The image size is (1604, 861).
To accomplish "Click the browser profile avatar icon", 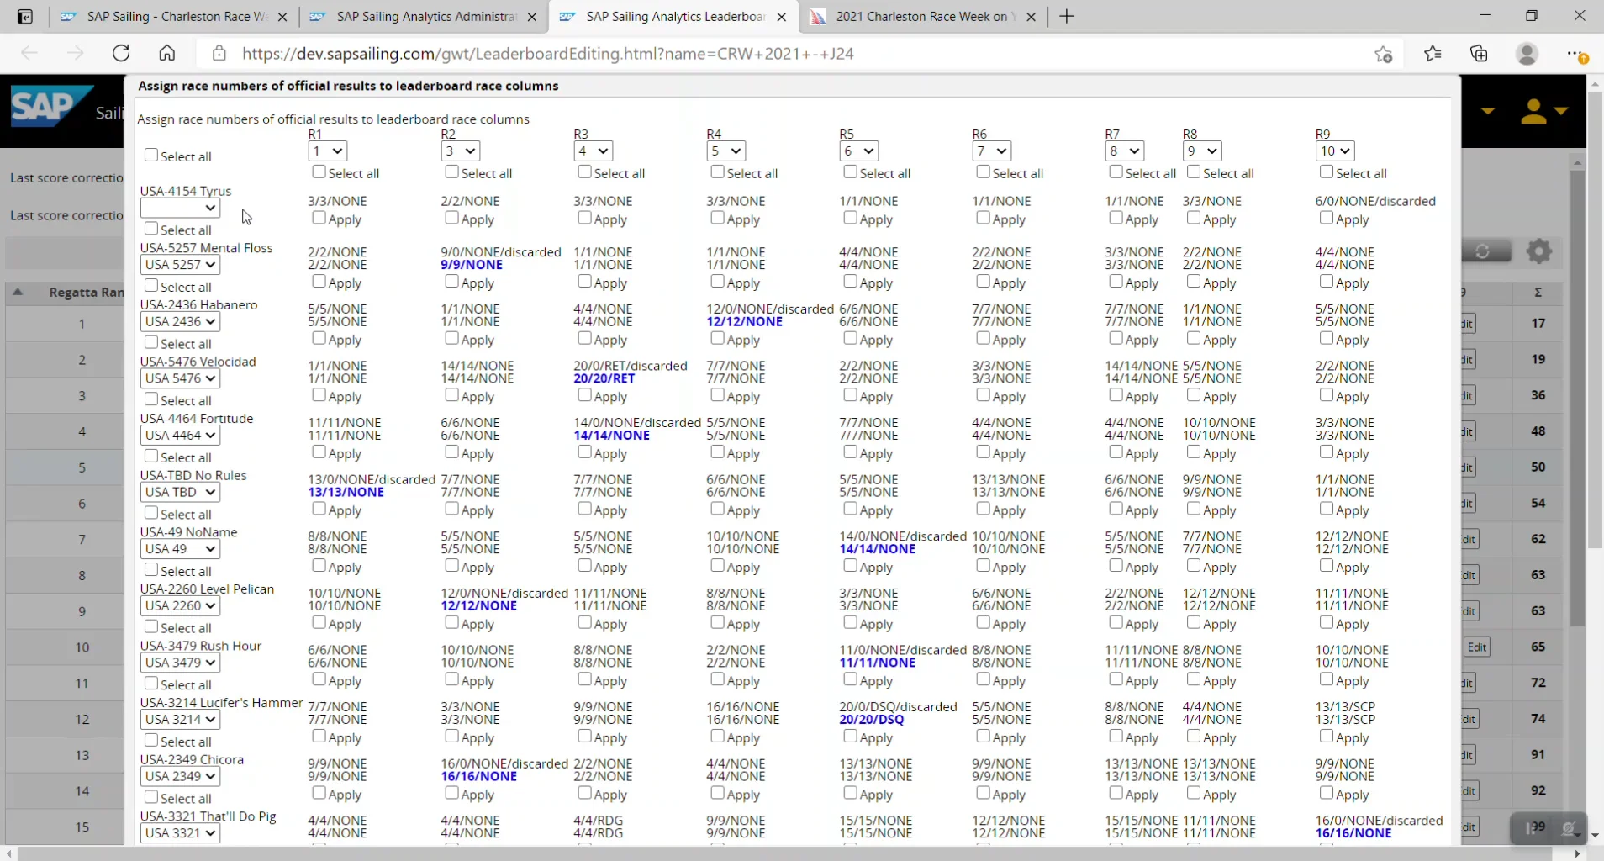I will 1527,53.
